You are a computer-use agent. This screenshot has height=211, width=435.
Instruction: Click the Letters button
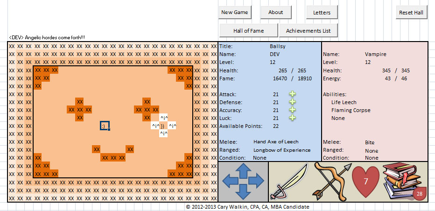point(322,13)
